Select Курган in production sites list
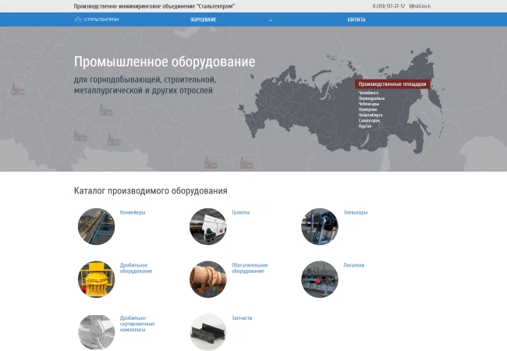507x351 pixels. click(x=365, y=126)
